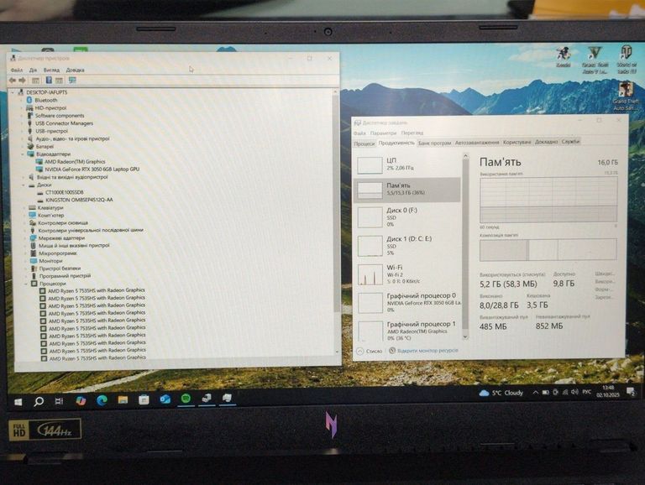Open the Windows Start menu
Image resolution: width=645 pixels, height=485 pixels.
(18, 402)
